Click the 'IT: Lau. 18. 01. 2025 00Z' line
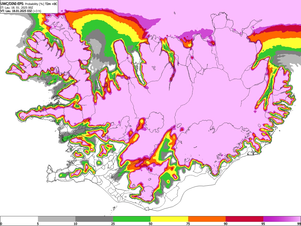This screenshot has height=226, width=301. pos(17,8)
